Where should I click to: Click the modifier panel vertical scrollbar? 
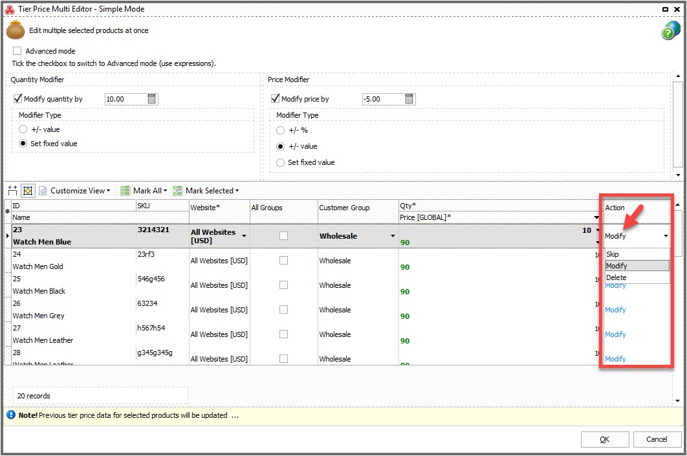(x=677, y=125)
